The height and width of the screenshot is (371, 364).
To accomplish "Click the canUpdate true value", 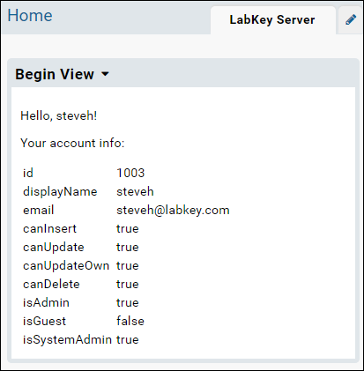I will [128, 248].
